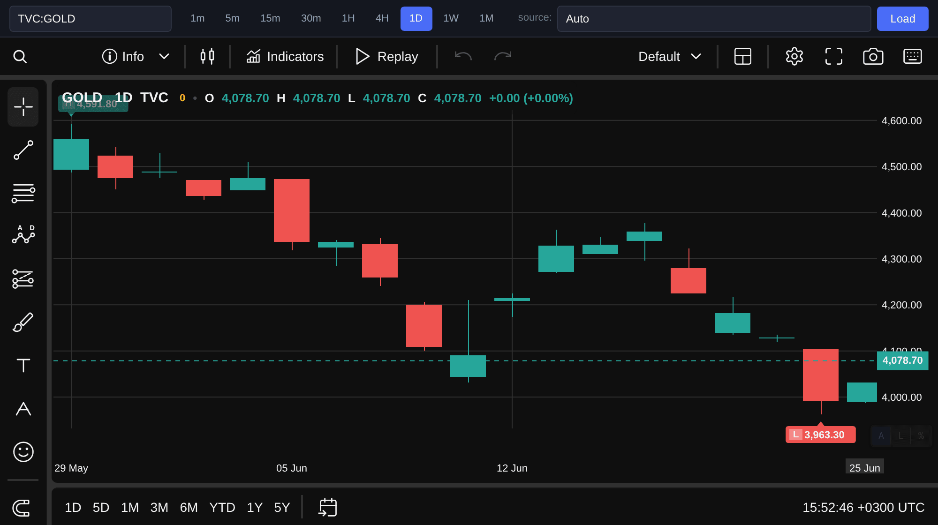Select the text annotation tool
The width and height of the screenshot is (938, 525).
click(x=23, y=365)
